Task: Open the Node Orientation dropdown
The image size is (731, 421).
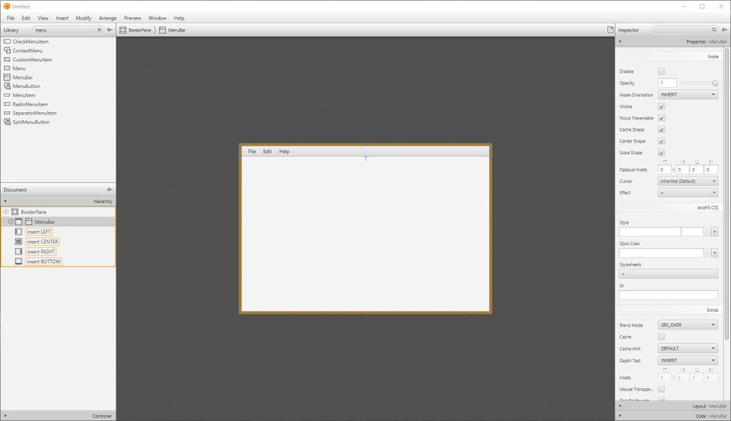Action: point(687,94)
